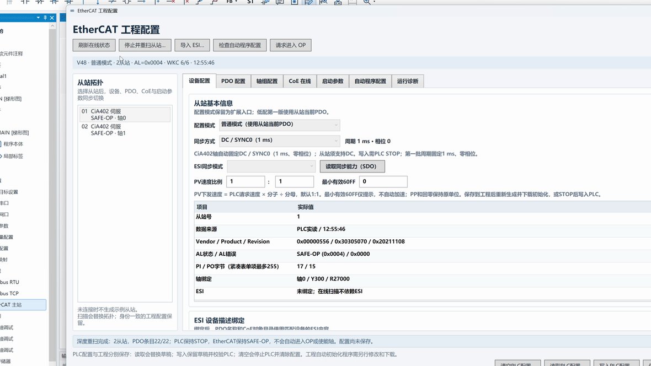Screen dimensions: 651x366
Task: Select bus RTU tree item
Action: click(x=9, y=282)
